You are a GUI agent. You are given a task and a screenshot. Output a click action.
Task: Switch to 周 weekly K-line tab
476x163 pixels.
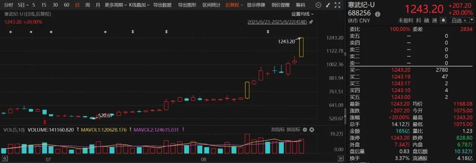87,5
